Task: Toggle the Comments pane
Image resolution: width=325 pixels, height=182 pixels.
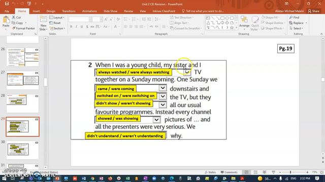Action: [229, 172]
